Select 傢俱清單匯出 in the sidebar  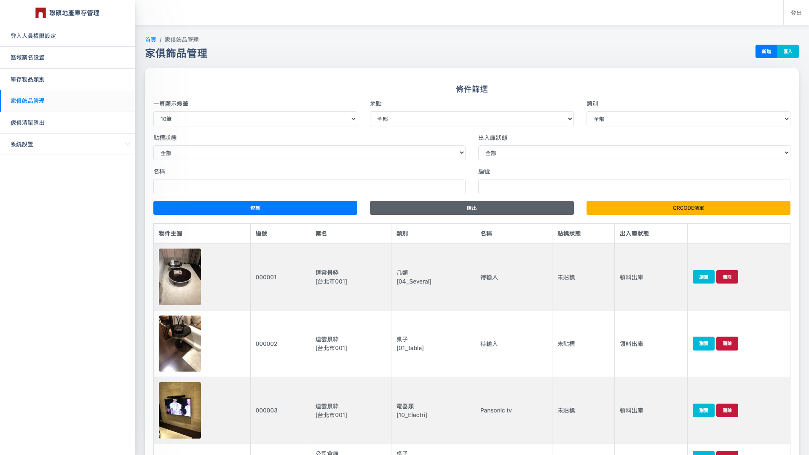(28, 123)
